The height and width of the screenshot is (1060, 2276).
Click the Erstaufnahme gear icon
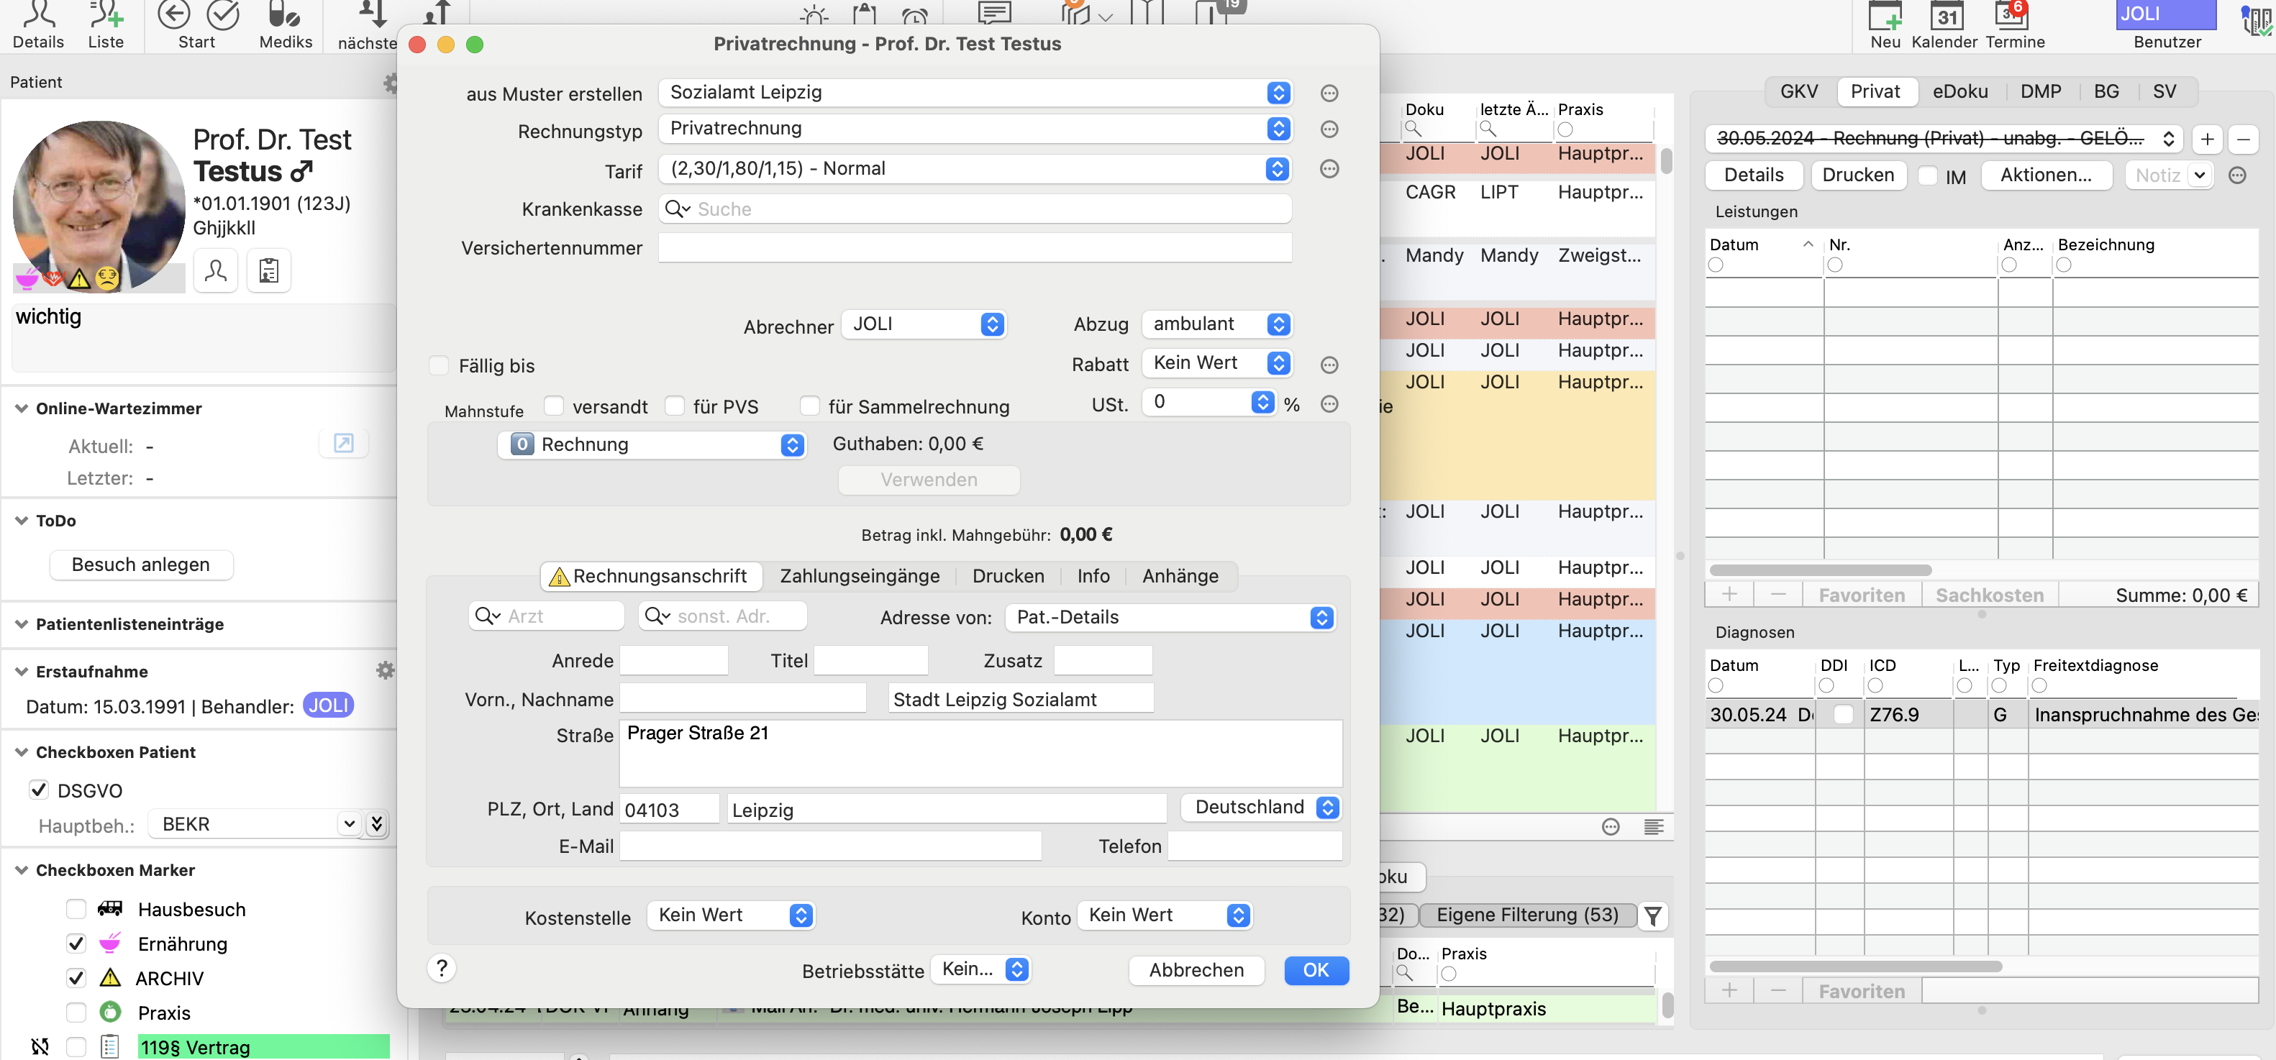point(386,670)
